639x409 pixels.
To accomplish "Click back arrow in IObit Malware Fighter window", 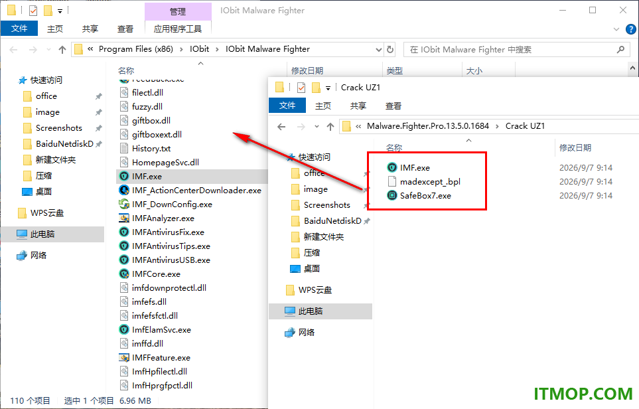I will [x=13, y=50].
